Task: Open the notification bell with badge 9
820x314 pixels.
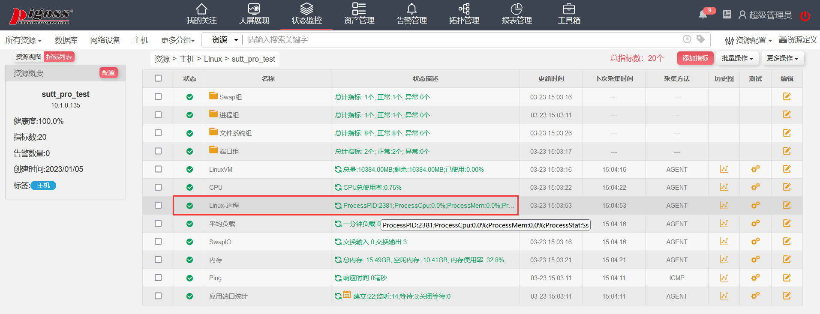Action: (x=703, y=15)
